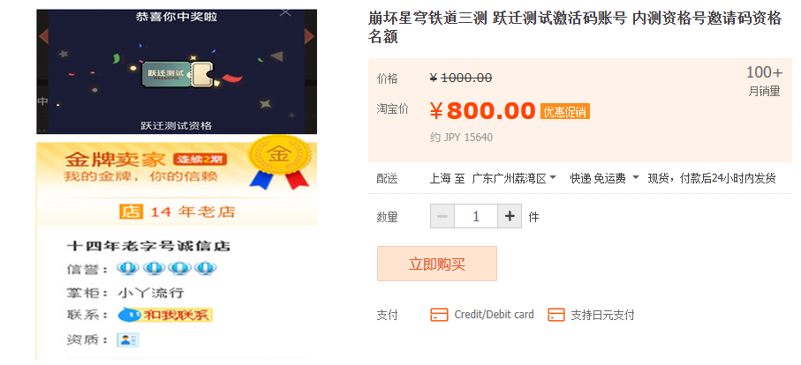Click the quantity input field

click(x=476, y=217)
